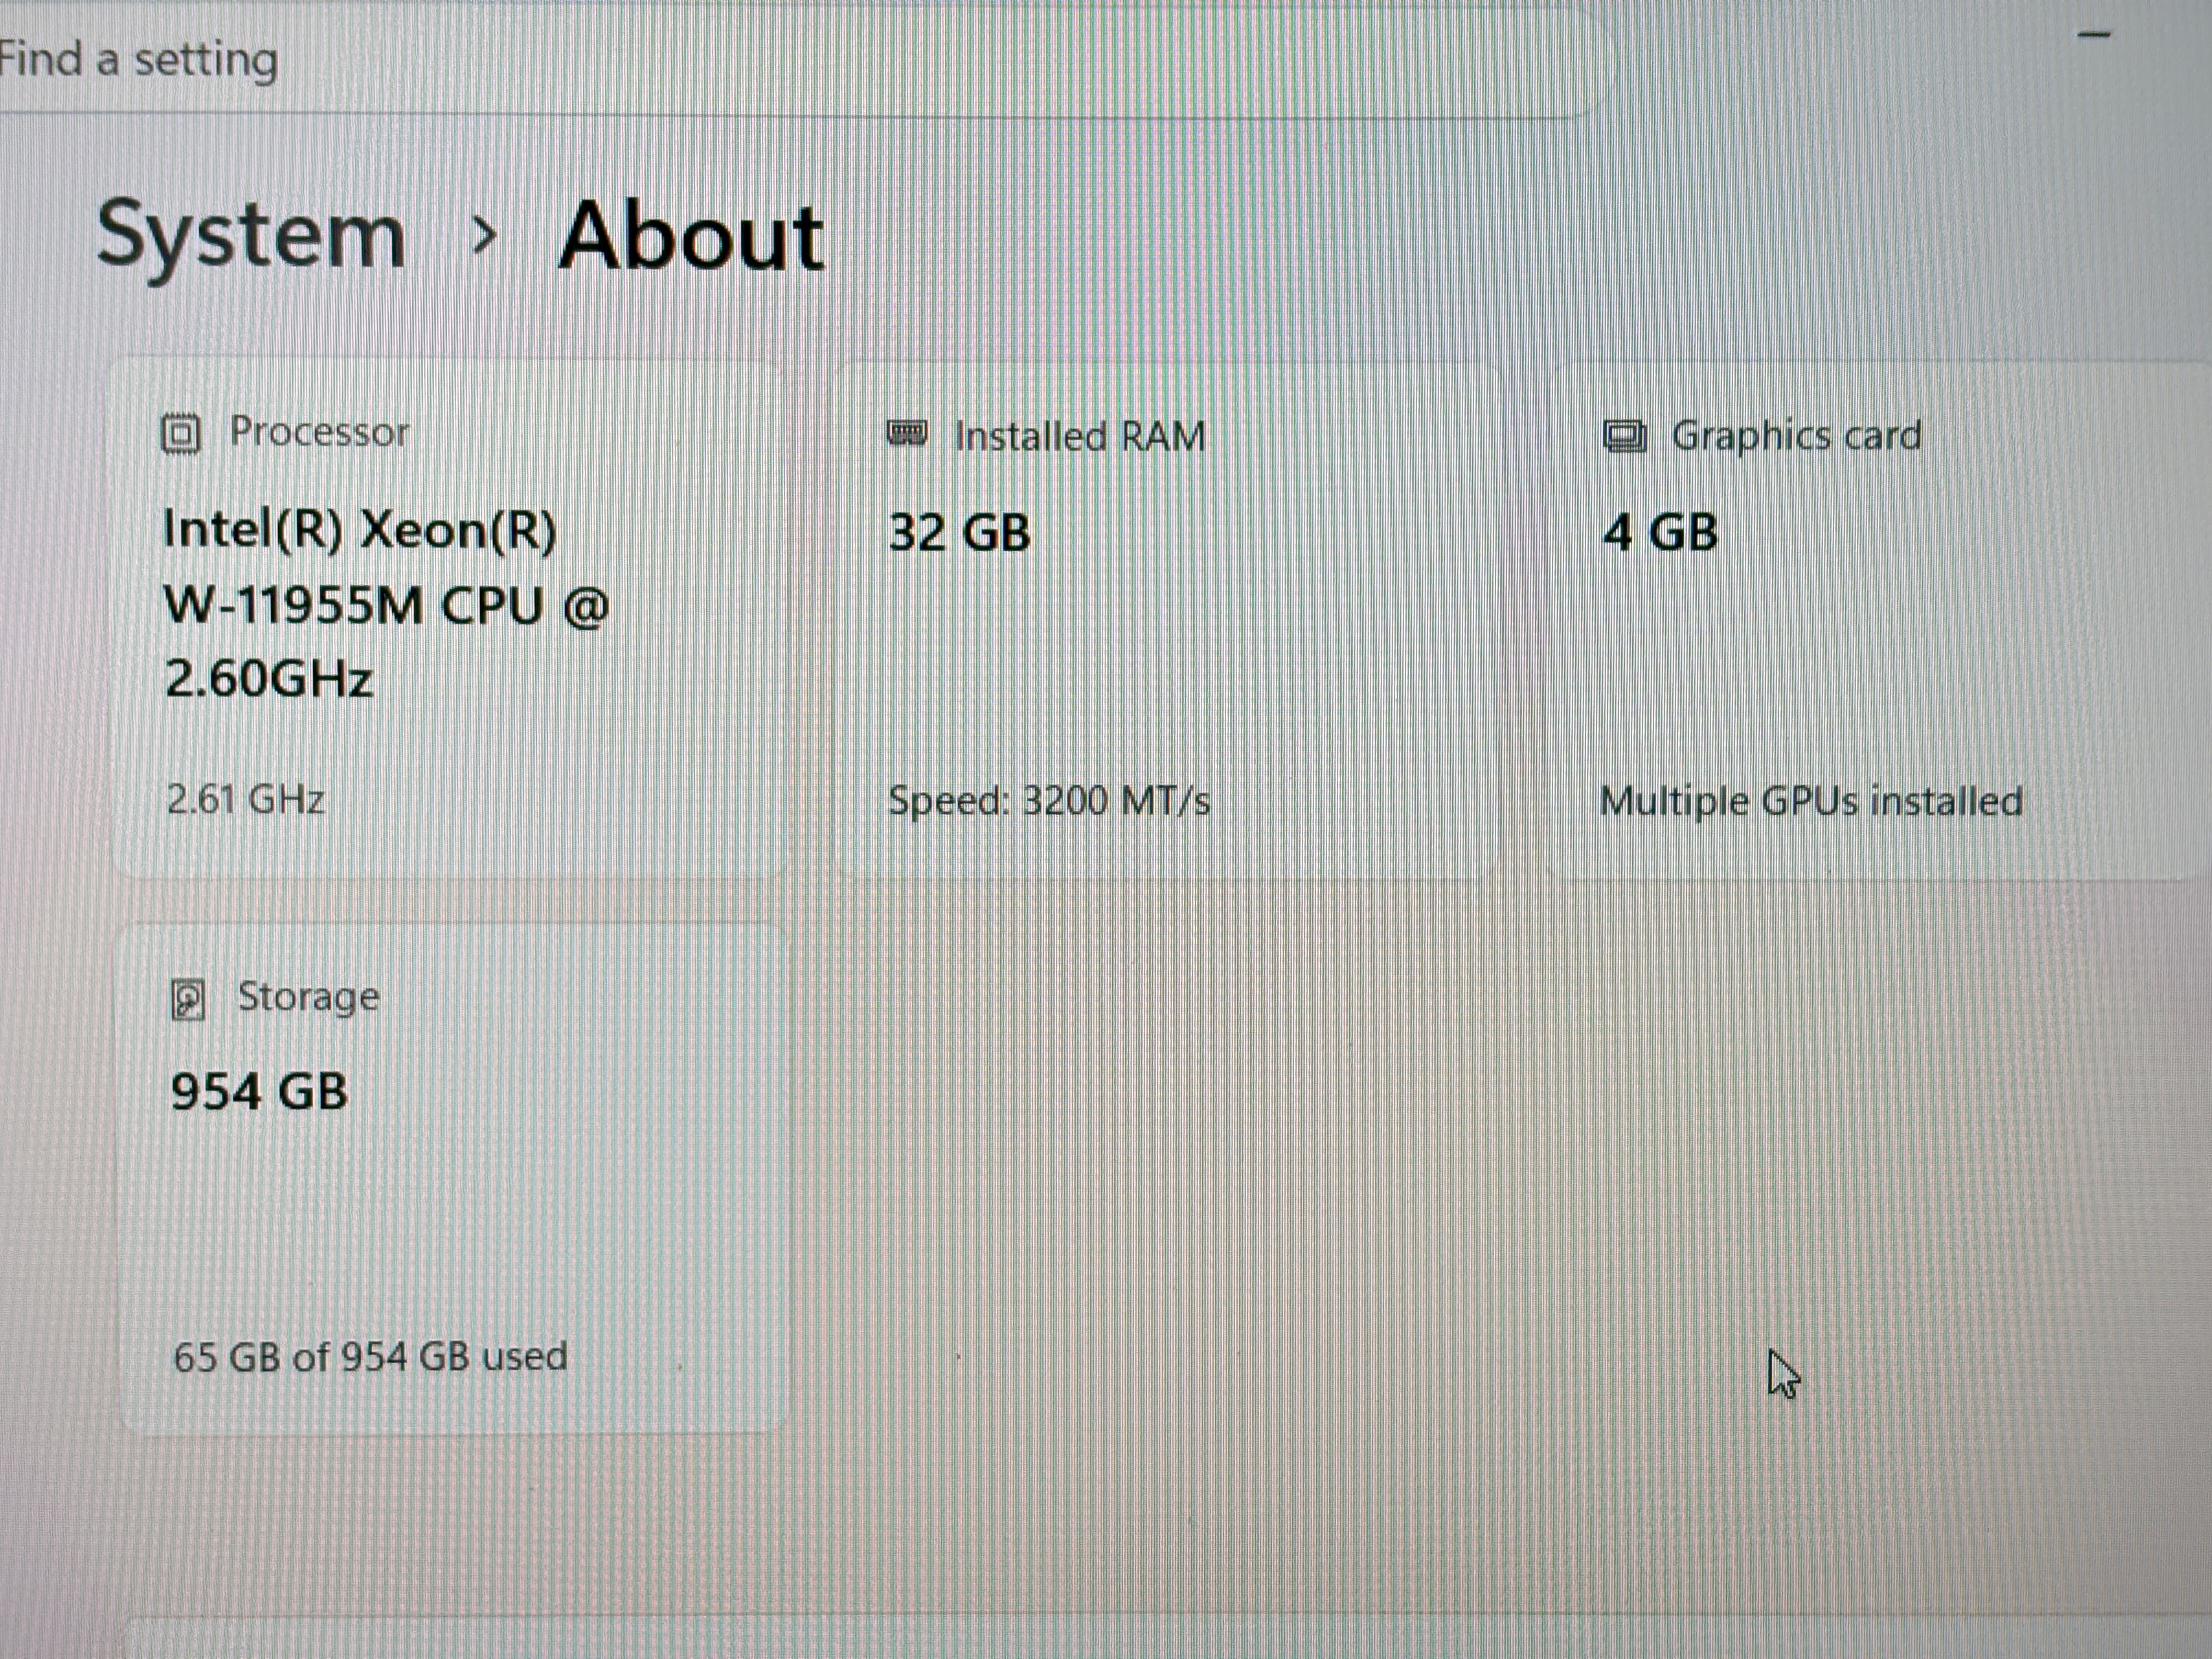Minimize the Settings window
This screenshot has height=1659, width=2212.
[2094, 35]
